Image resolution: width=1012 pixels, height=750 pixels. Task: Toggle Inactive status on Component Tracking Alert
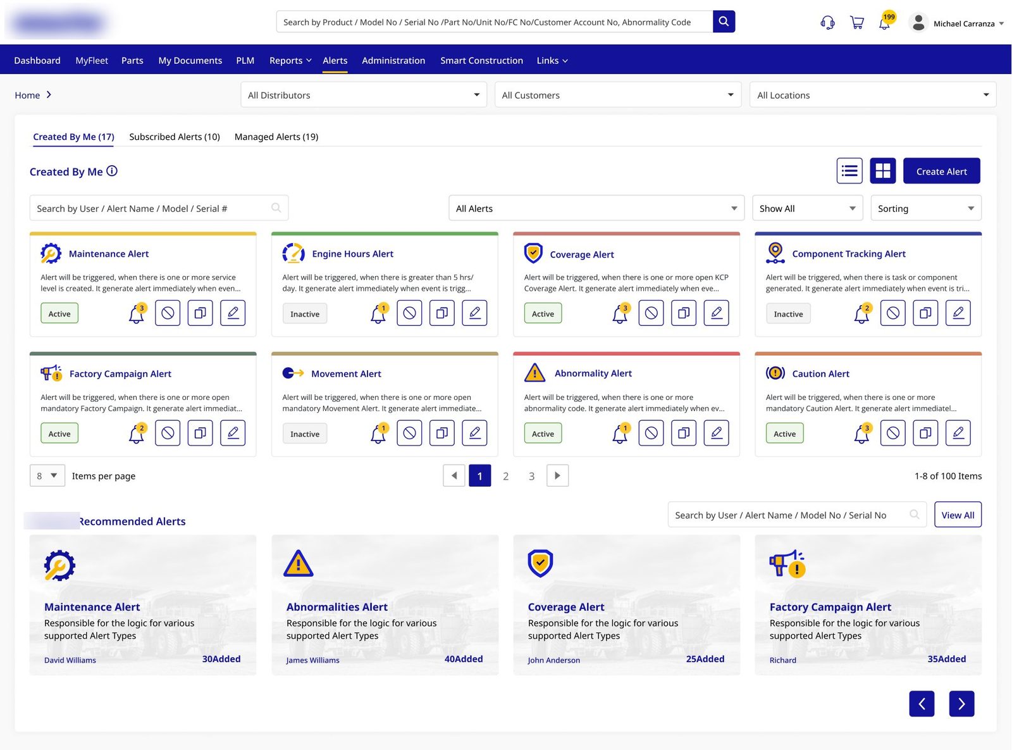[x=788, y=313]
